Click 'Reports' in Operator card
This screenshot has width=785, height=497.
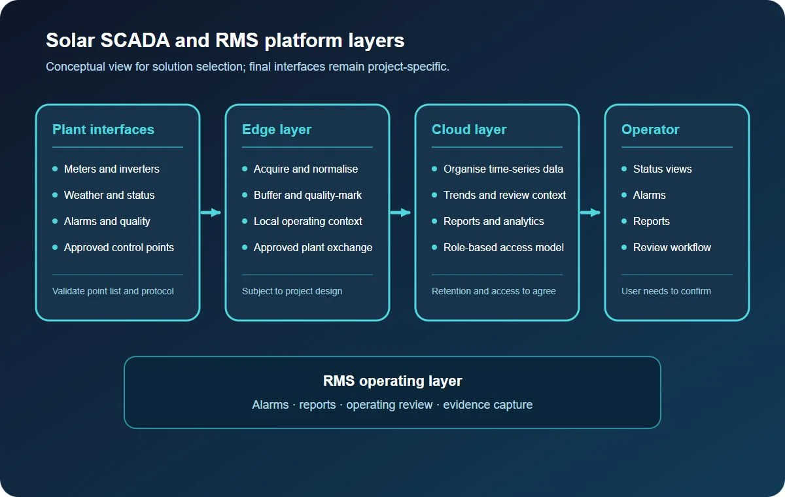(652, 221)
